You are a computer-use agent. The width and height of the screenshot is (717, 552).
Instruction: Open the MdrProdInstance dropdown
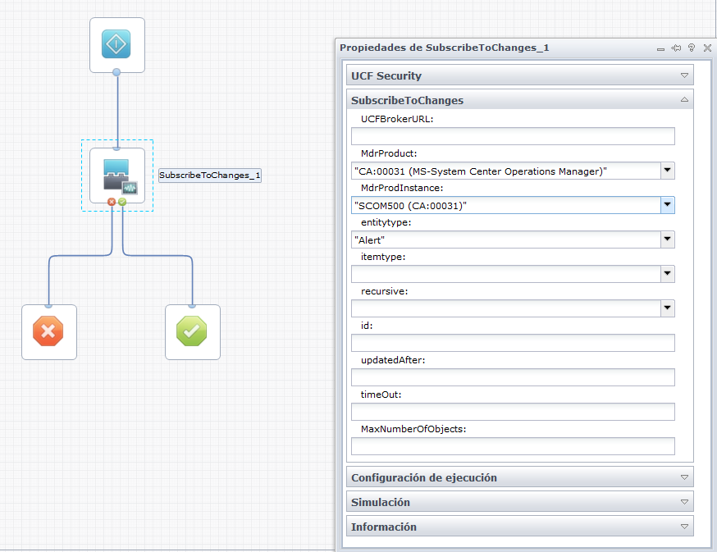668,205
